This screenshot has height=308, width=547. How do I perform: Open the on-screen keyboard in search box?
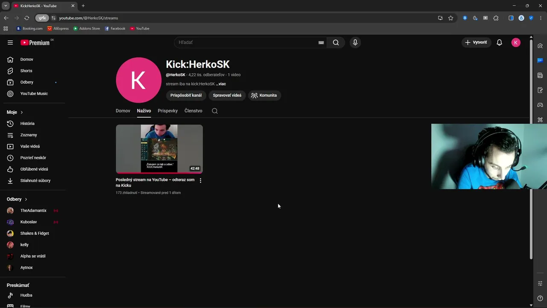tap(321, 42)
